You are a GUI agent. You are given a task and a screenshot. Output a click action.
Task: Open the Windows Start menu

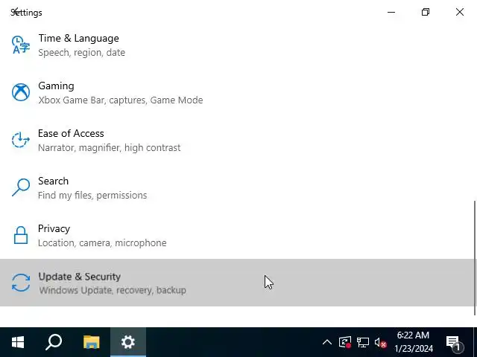18,342
